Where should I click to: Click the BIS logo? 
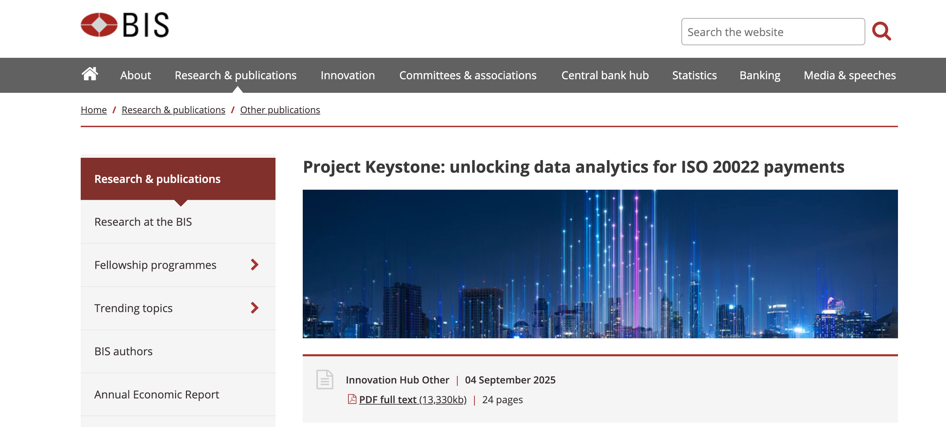(x=125, y=25)
